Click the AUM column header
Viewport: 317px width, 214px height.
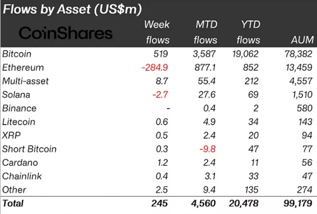(302, 40)
